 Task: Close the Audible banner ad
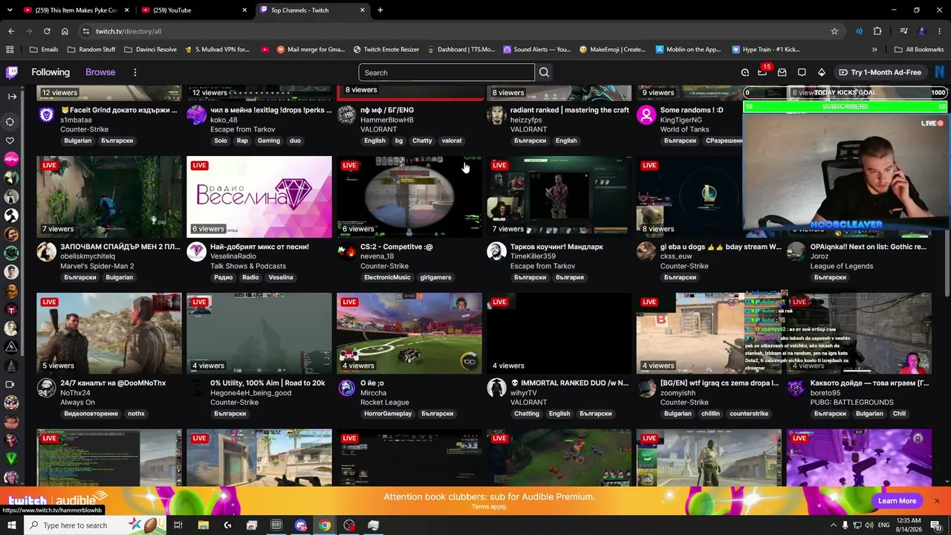tap(937, 501)
